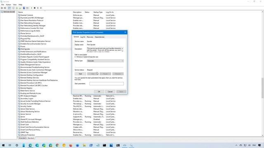Sort by the Startup Type column header
The height and width of the screenshot is (148, 264).
[98, 12]
